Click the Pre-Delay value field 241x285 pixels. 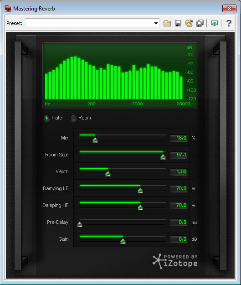[x=178, y=222]
